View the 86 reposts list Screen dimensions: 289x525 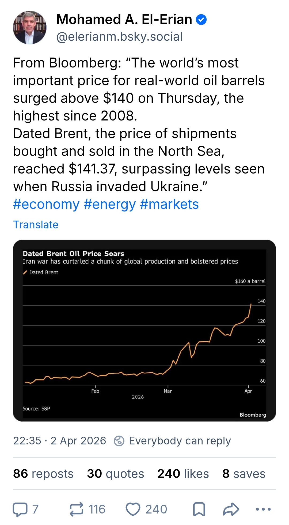(x=43, y=474)
